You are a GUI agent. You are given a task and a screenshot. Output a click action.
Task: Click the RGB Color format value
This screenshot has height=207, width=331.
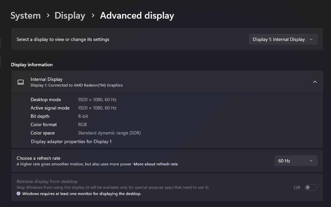82,124
